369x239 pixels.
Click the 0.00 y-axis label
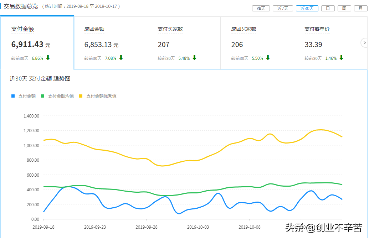[35, 219]
